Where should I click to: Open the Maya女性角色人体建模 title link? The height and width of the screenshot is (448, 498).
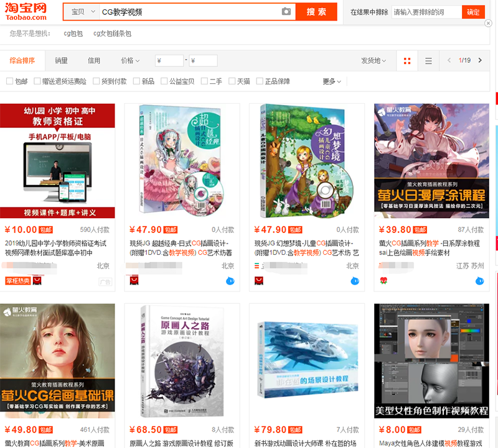[431, 443]
